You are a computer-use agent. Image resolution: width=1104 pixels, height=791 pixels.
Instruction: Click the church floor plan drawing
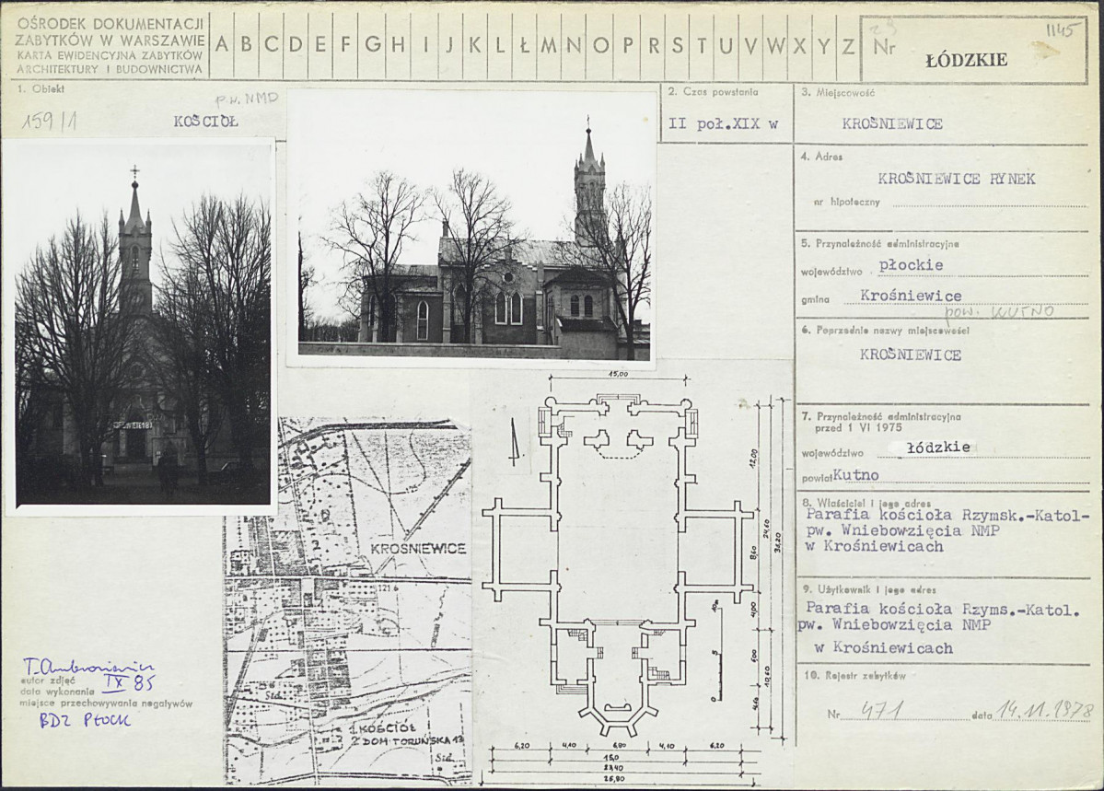(x=618, y=564)
